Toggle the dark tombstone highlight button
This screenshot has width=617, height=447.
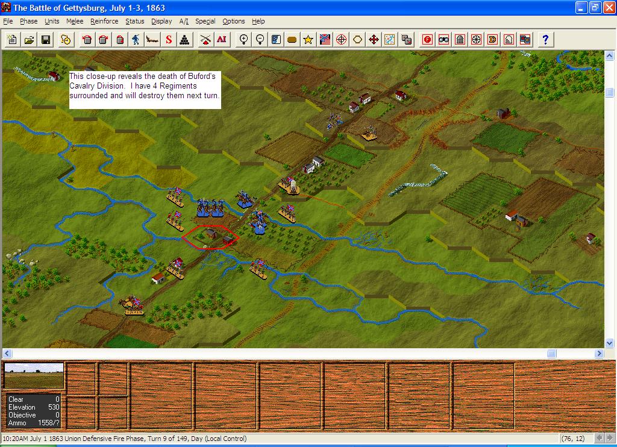click(x=460, y=39)
